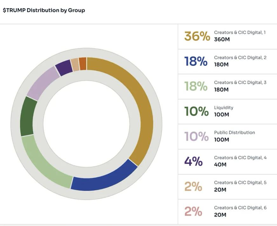
Task: Click the "Creators & CIC Digital, 3" legend label
Action: 240,82
